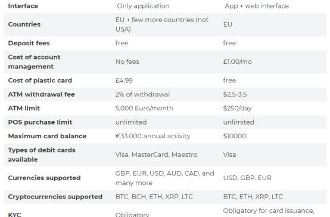
Task: Select the Cryptocurrencies supported label
Action: pos(55,197)
